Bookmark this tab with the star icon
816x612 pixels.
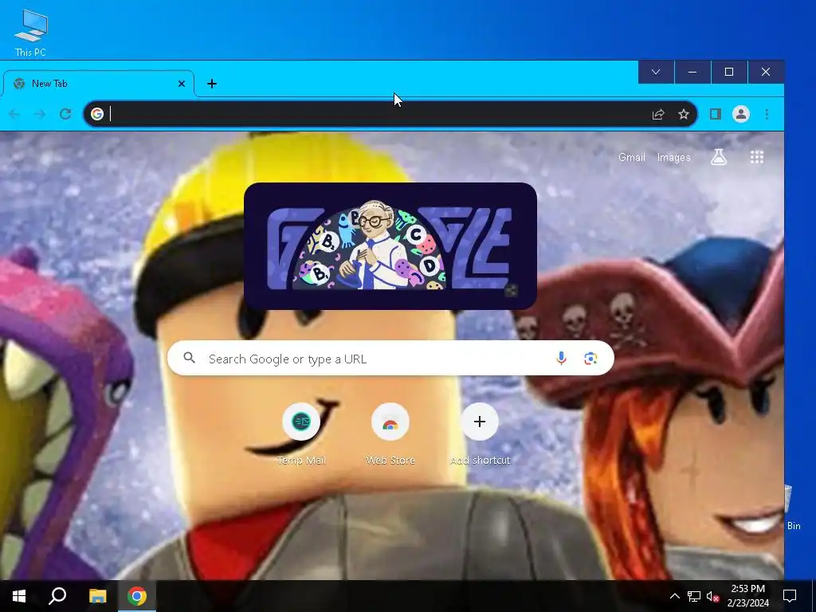[684, 114]
